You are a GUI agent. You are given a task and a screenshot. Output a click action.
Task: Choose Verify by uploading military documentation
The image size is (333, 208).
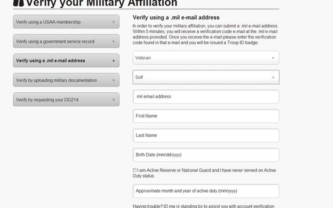tap(66, 80)
